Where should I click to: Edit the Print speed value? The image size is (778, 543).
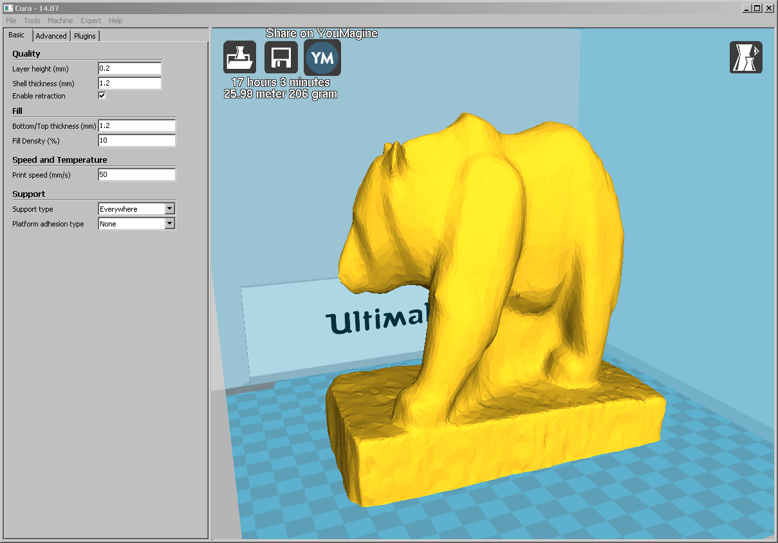(x=136, y=174)
